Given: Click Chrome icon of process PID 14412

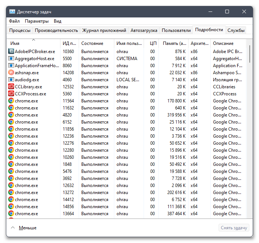Looking at the screenshot, I should click(11, 199).
